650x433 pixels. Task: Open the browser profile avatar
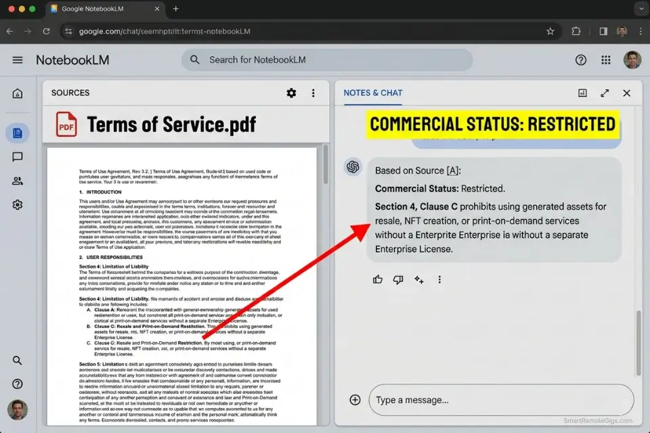[622, 31]
